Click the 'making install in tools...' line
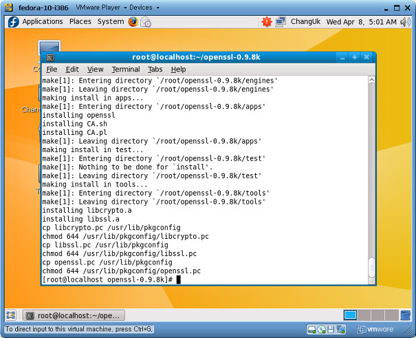Screen dimensions: 416x338 click(95, 184)
